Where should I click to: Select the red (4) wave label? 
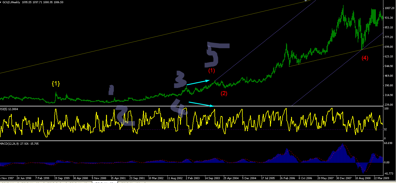pos(365,58)
